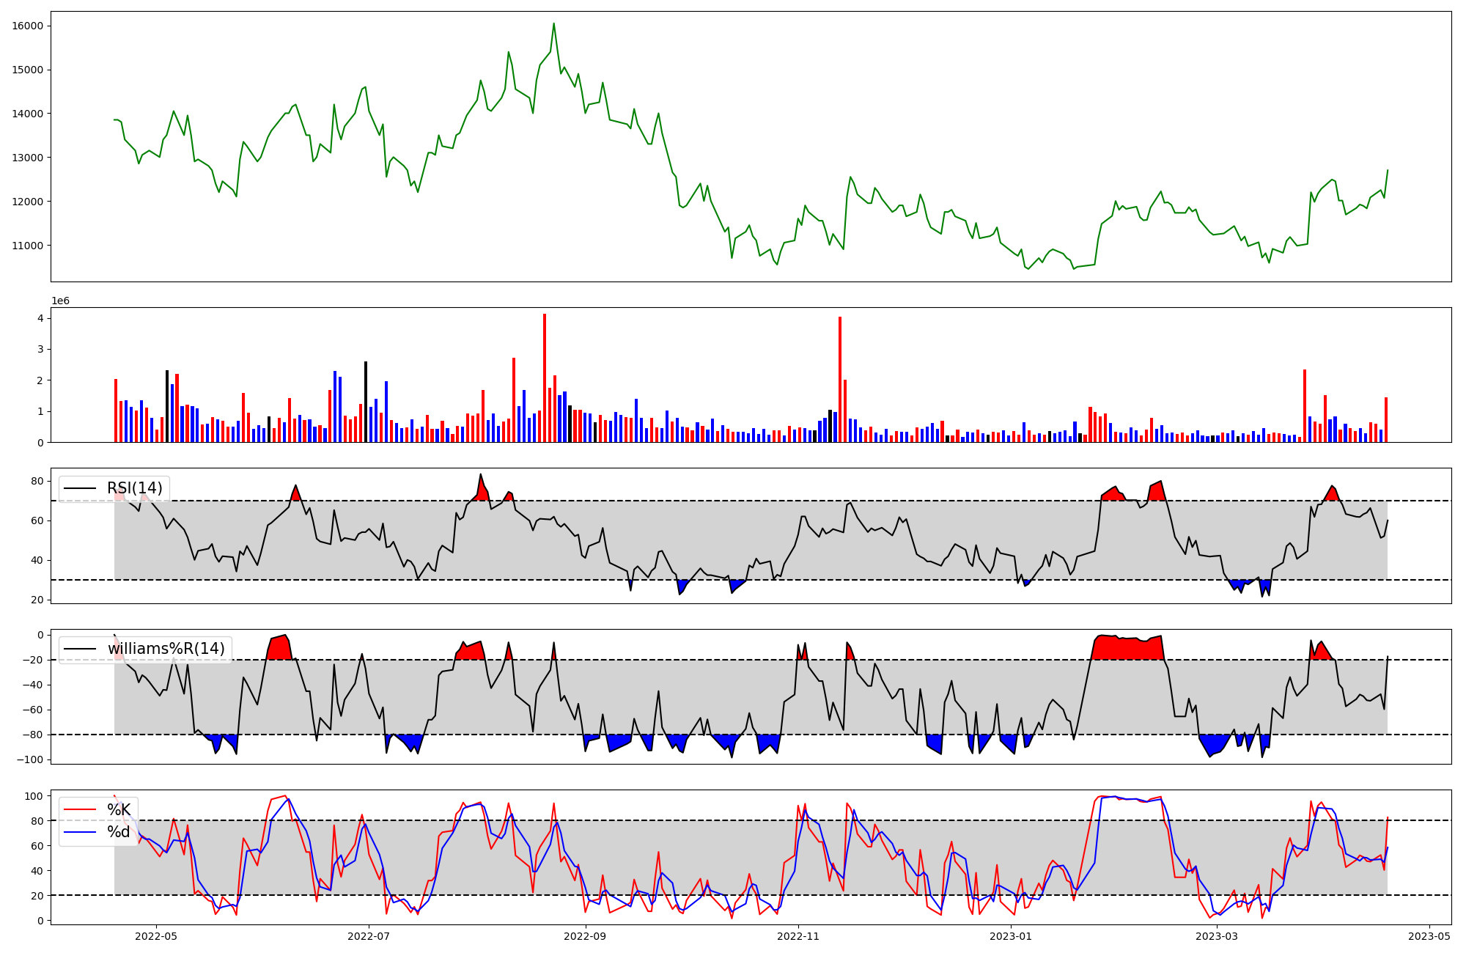This screenshot has width=1466, height=953.
Task: Select the %K legend entry
Action: coord(119,810)
